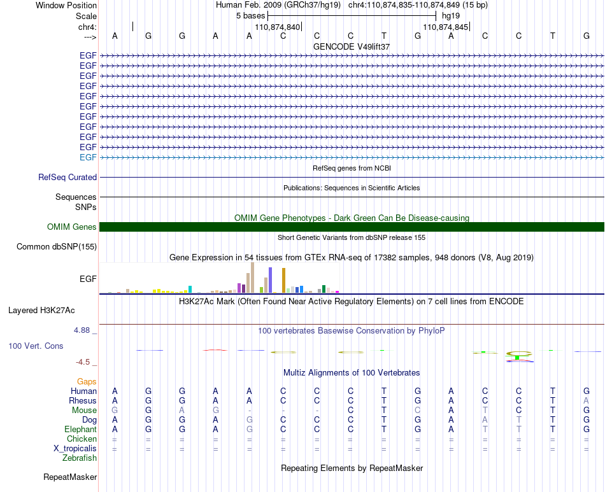This screenshot has width=605, height=492.
Task: Click the SNPs track label
Action: (86, 207)
